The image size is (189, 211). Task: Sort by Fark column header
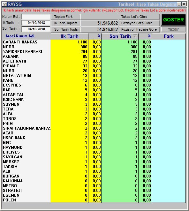(169, 36)
